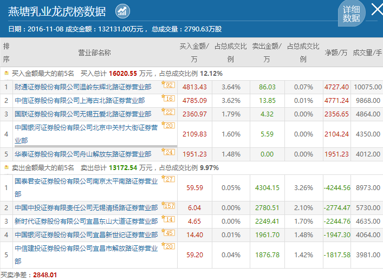Image resolution: width=383 pixels, height=280 pixels.
Task: Select 买卖净差 value 2848.01
Action: click(x=45, y=275)
